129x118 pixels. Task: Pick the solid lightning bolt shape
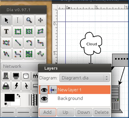[x=16, y=86]
